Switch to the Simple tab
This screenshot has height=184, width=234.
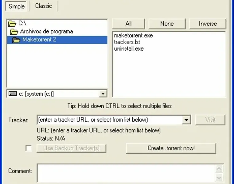pyautogui.click(x=16, y=6)
